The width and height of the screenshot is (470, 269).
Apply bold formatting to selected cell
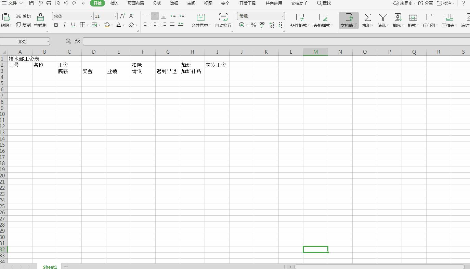(x=56, y=25)
